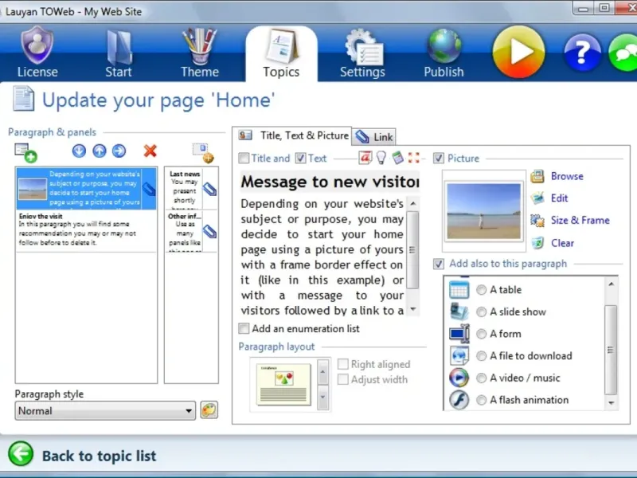Click the green notebook icon above the text

(397, 158)
